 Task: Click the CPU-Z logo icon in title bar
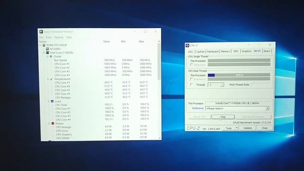(x=187, y=46)
